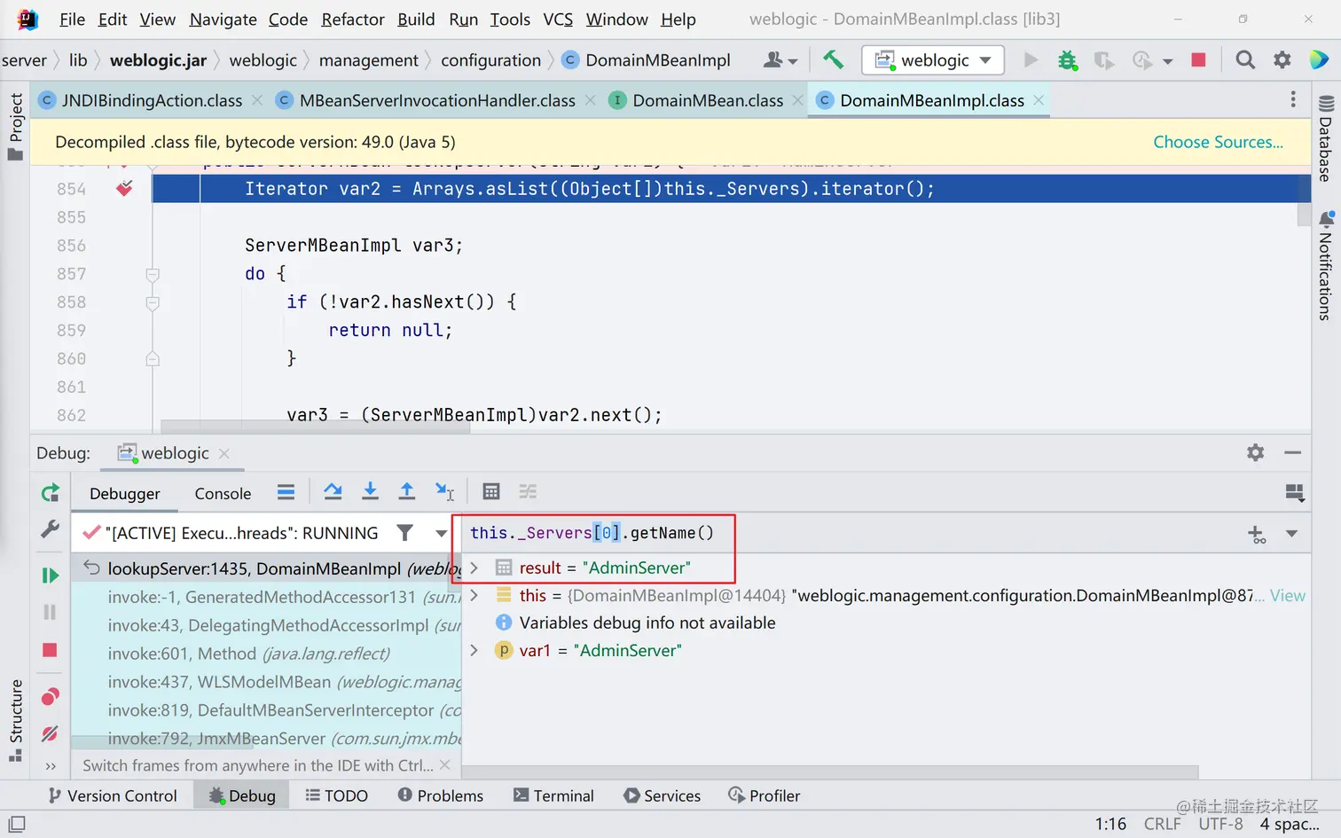Click Choose Sources link
Image resolution: width=1341 pixels, height=838 pixels.
pos(1218,142)
